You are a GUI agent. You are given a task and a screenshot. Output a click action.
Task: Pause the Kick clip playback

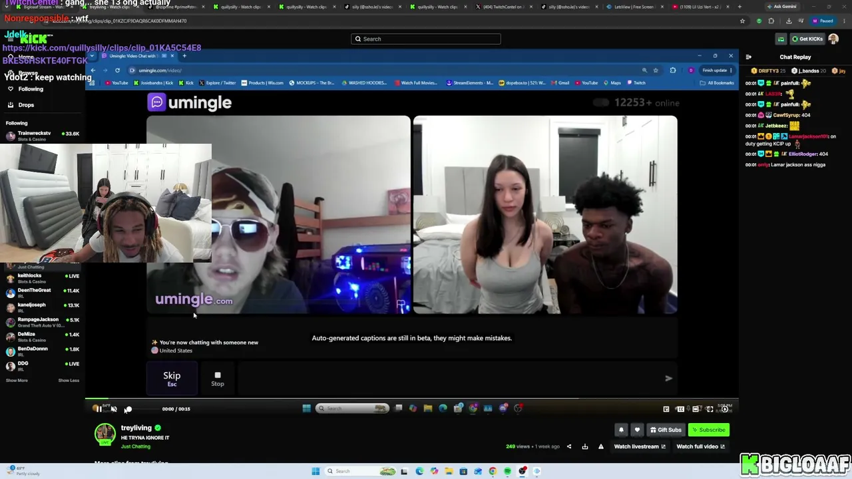[x=99, y=409]
